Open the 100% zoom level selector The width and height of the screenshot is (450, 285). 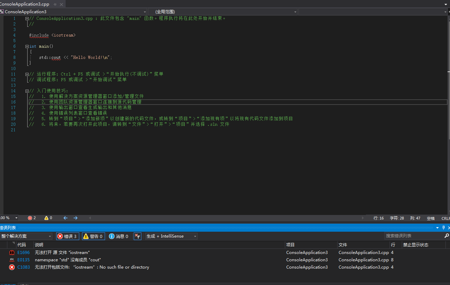pyautogui.click(x=9, y=218)
